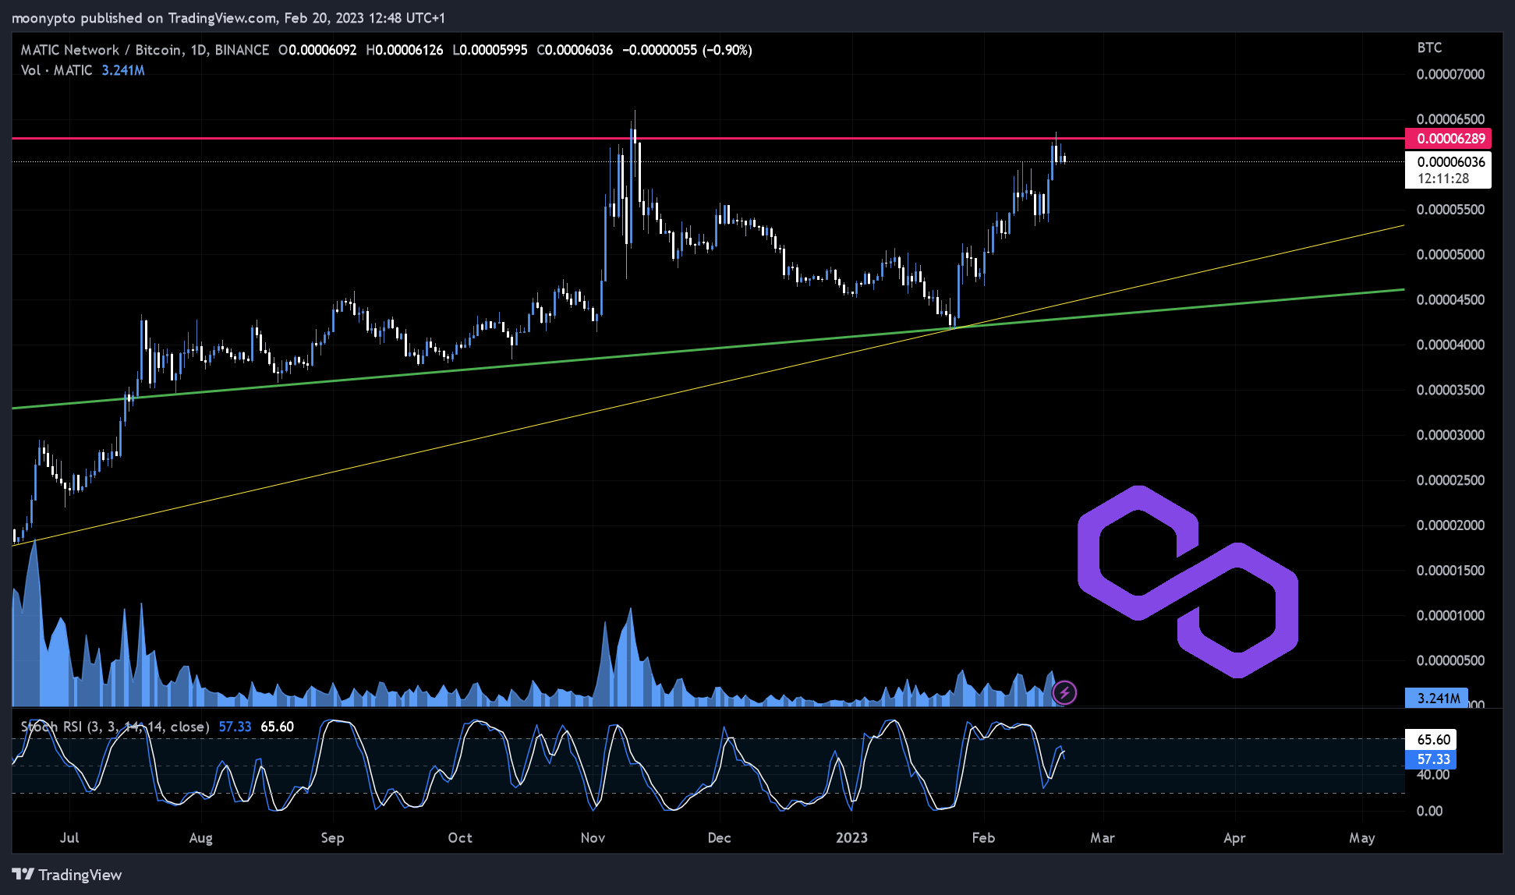Screen dimensions: 1515x895
Task: Click the 0.00 level on Stoch RSI axis
Action: click(x=1429, y=811)
